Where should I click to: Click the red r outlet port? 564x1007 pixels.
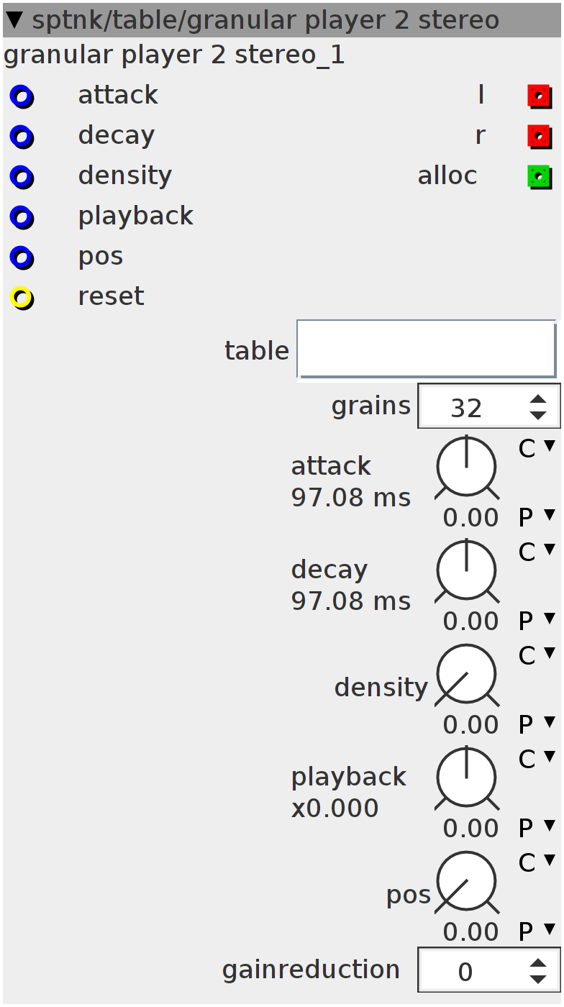tap(540, 136)
